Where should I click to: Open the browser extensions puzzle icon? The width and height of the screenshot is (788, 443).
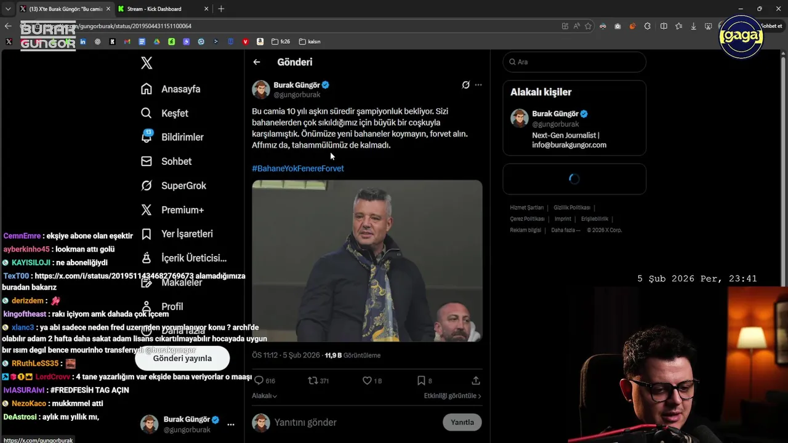point(648,26)
